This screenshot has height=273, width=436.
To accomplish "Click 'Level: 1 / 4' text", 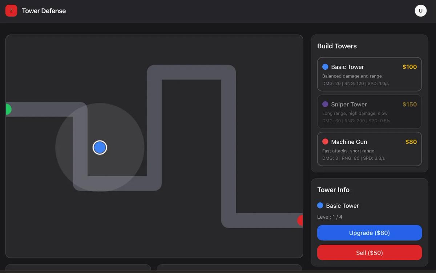I will pos(330,217).
